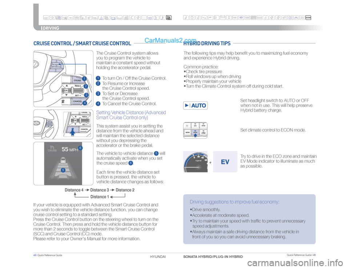Click the tire pressure warning icon in top strip
The width and height of the screenshot is (349, 269).
[x=290, y=17]
